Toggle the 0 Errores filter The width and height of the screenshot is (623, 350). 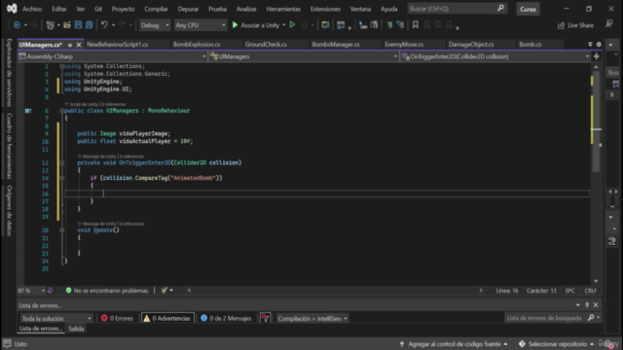pyautogui.click(x=117, y=318)
